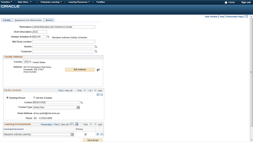Download Learning Environments grid to spreadsheet
The height and width of the screenshot is (142, 253).
tap(77, 124)
